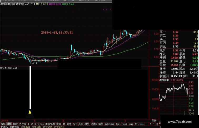Viewport: 199px width, 128px height.
Task: Click 另存为 to save template
Action: pyautogui.click(x=23, y=124)
